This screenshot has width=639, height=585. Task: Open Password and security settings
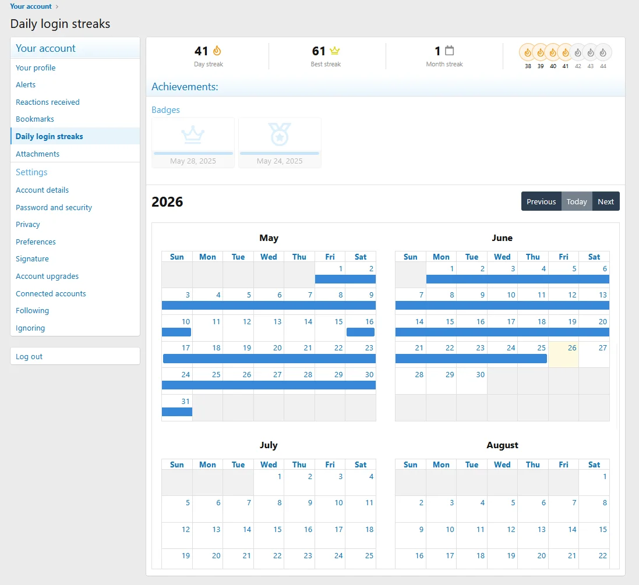pyautogui.click(x=75, y=207)
